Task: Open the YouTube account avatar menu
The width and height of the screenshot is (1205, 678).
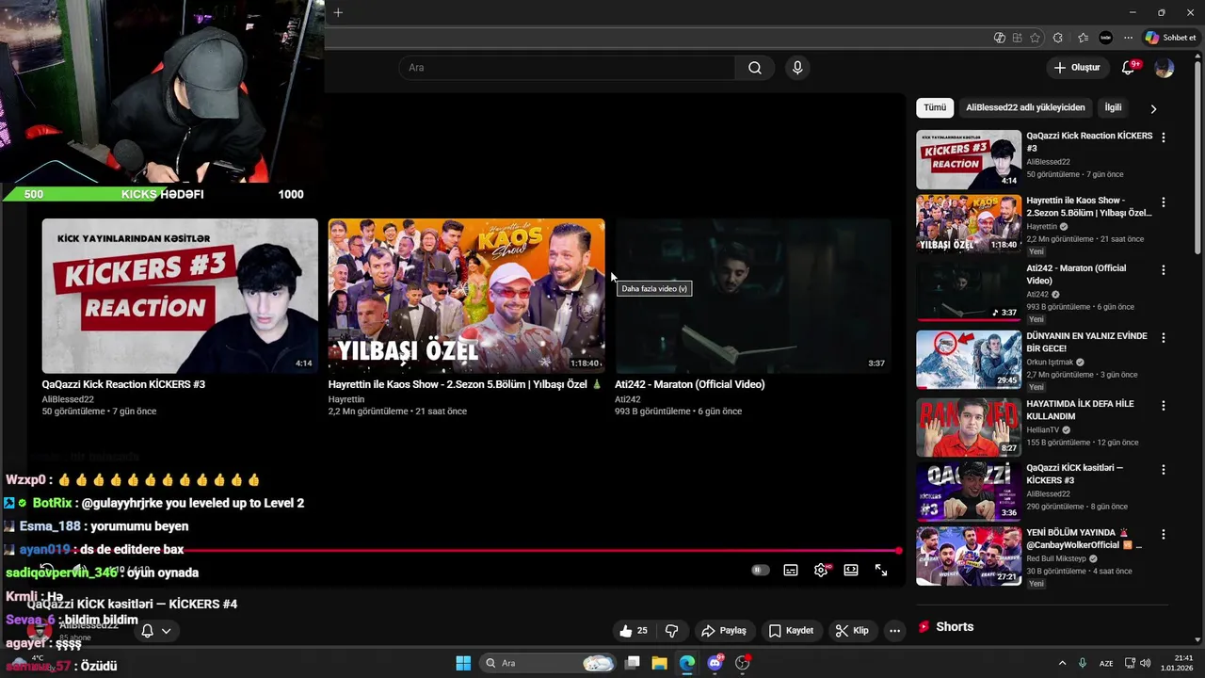Action: pyautogui.click(x=1165, y=68)
